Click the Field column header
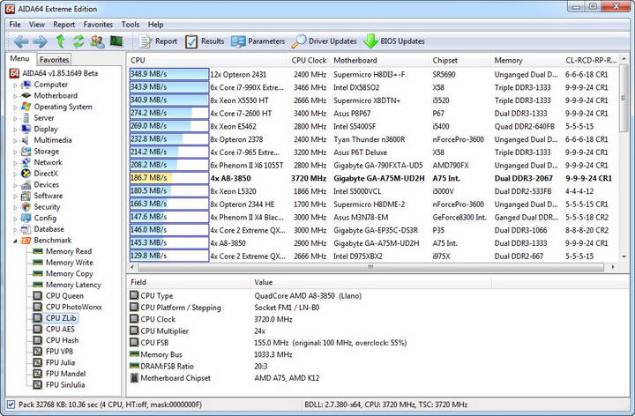The height and width of the screenshot is (416, 635). [x=189, y=282]
